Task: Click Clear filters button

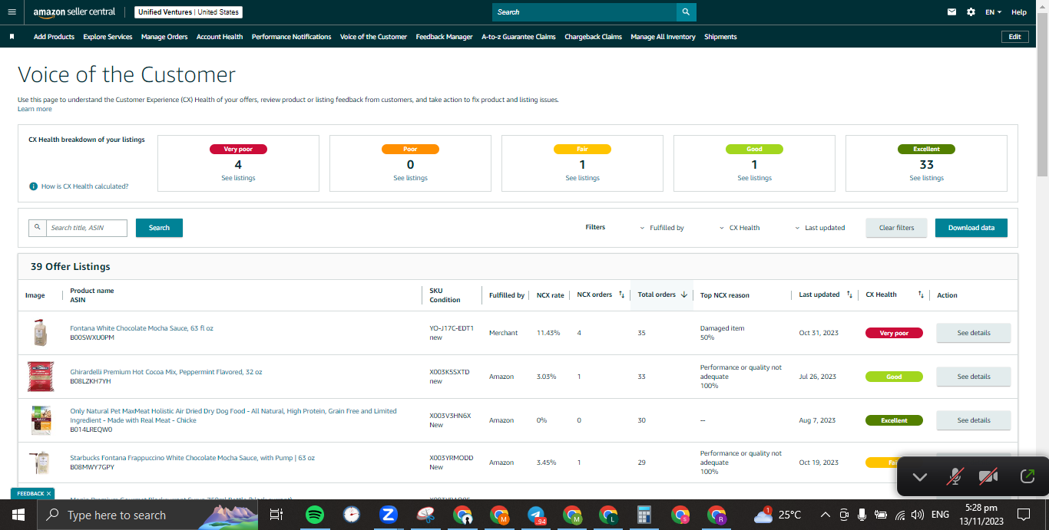Action: (x=896, y=228)
